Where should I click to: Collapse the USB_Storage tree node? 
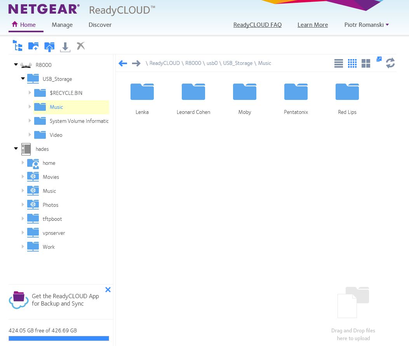coord(23,79)
